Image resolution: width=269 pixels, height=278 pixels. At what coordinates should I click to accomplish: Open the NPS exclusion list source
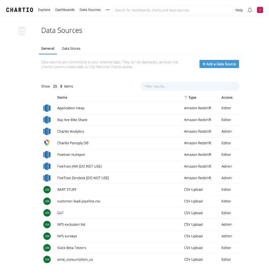(71, 225)
